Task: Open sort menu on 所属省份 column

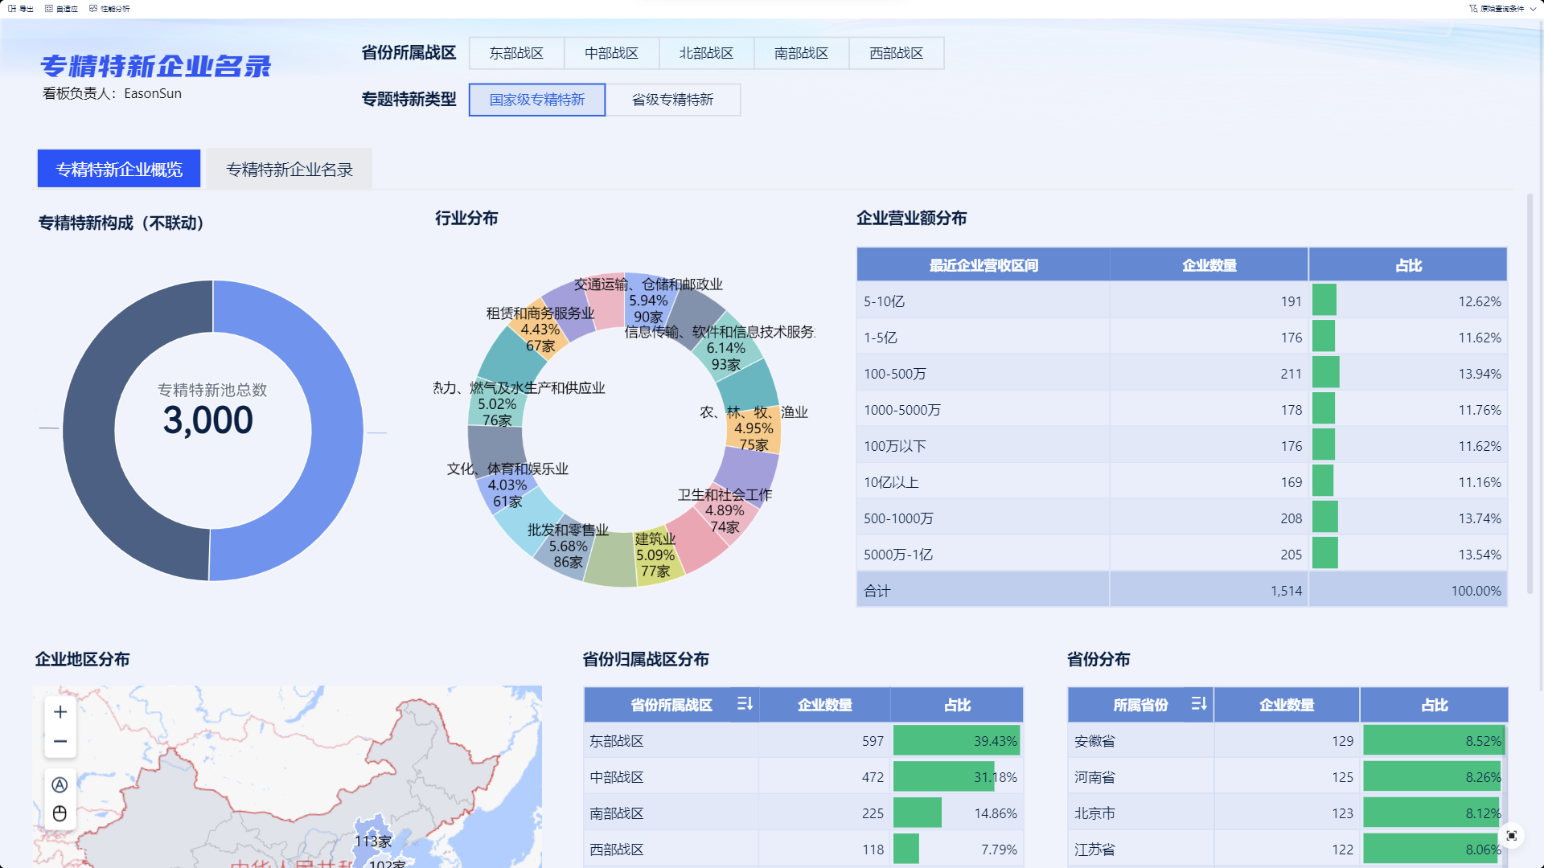Action: [1198, 704]
